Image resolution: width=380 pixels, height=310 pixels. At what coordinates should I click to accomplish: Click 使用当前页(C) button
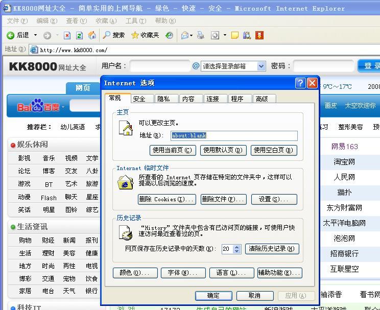click(x=173, y=150)
